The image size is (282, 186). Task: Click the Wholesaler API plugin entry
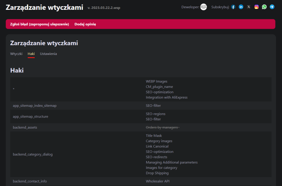158,181
